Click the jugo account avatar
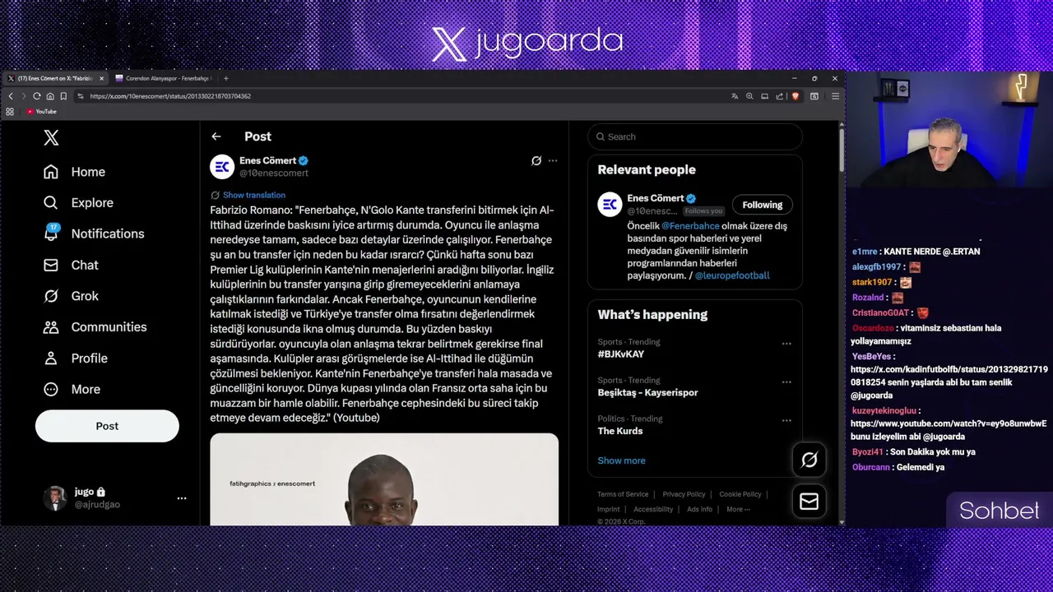 (x=55, y=497)
